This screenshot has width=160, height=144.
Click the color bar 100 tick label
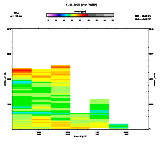point(88,20)
